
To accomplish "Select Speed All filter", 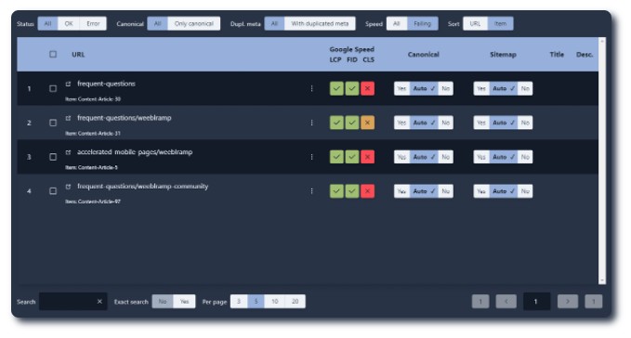I will pos(397,24).
